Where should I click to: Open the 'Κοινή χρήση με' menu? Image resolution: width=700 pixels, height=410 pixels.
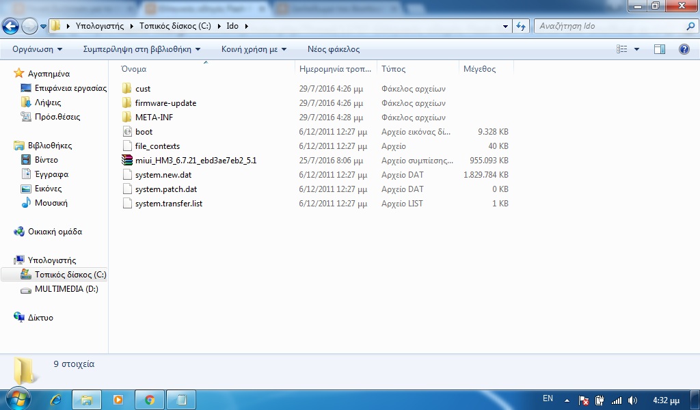[x=254, y=49]
